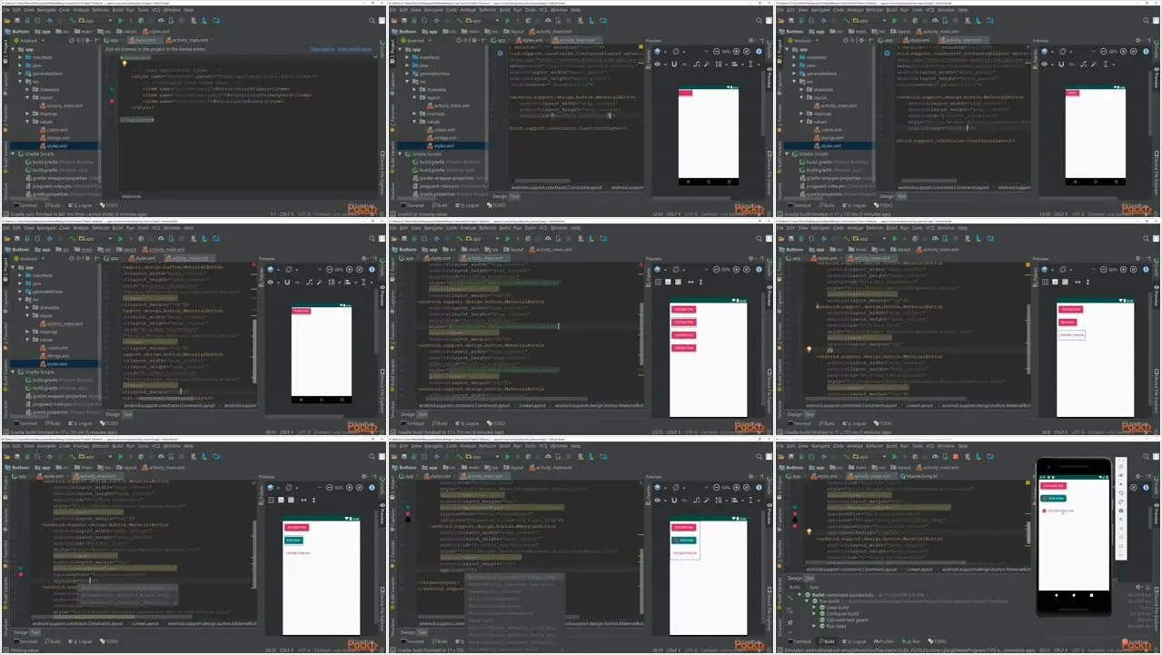Click the Zoom Out icon in top-middle Preview
Screen dimensions: 1162x655
coord(717,52)
